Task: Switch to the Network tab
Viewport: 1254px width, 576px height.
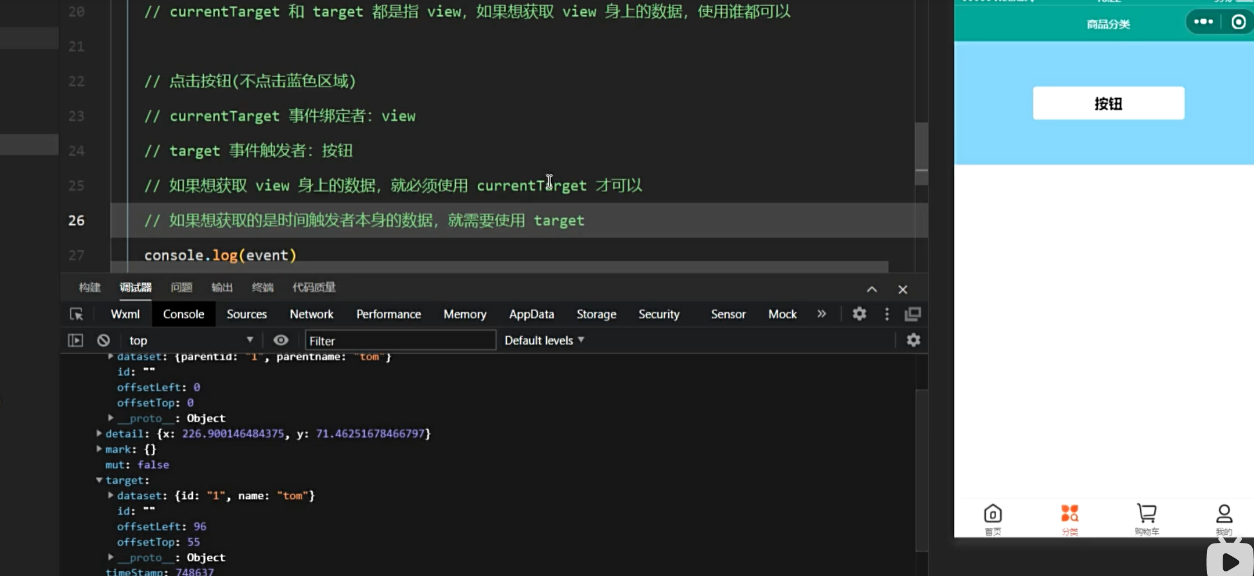Action: click(x=311, y=314)
